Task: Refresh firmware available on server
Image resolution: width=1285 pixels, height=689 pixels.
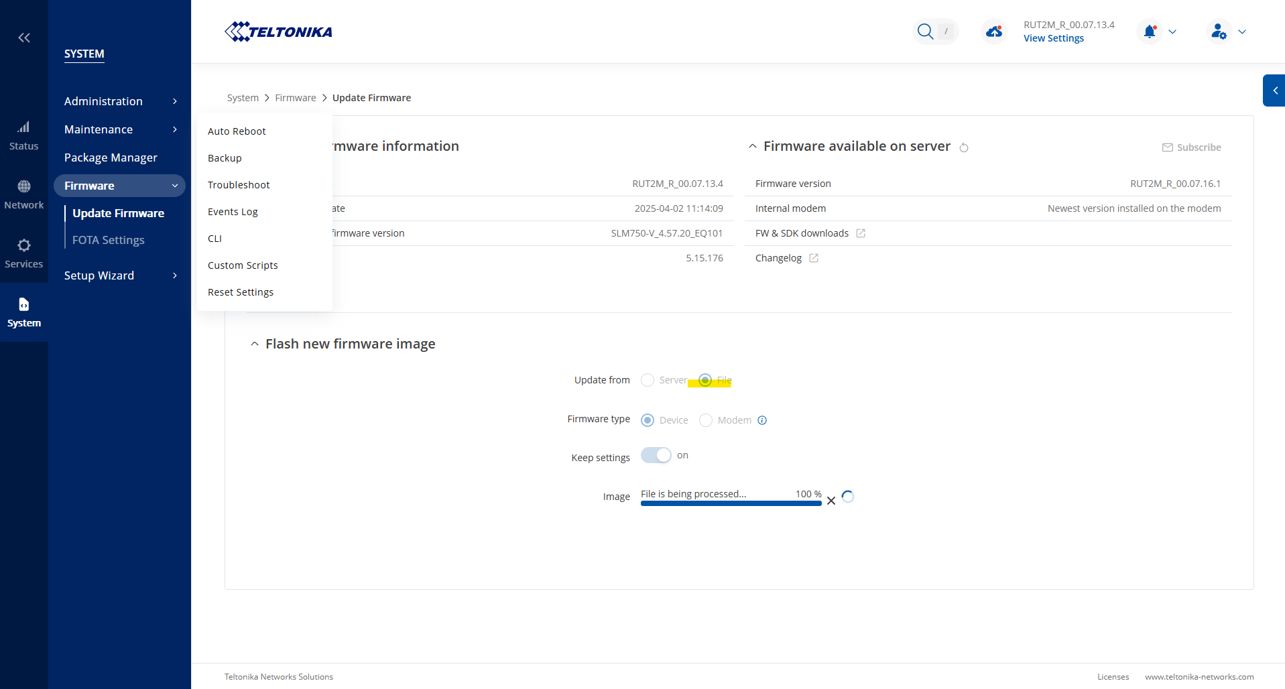Action: click(964, 147)
